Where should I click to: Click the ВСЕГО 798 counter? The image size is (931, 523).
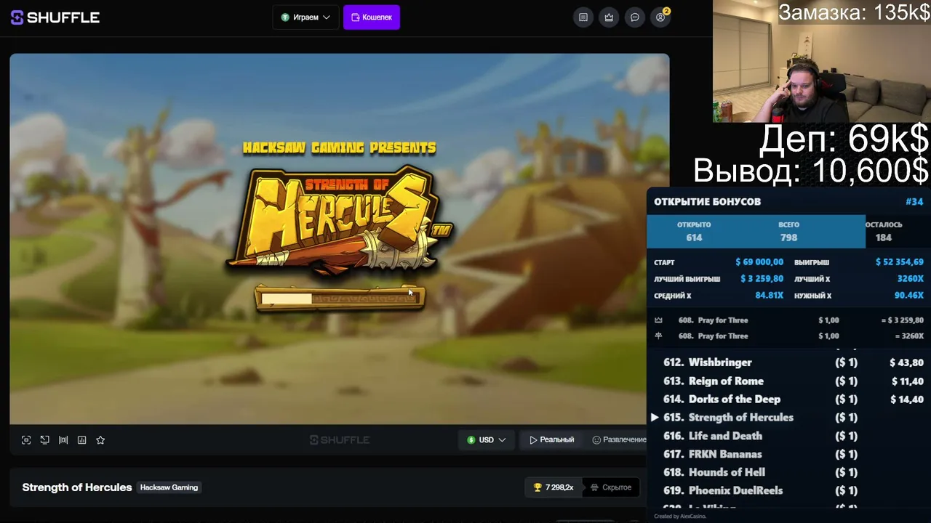point(788,232)
